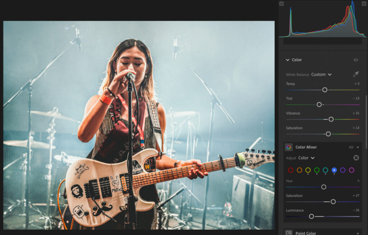Image resolution: width=368 pixels, height=235 pixels.
Task: Toggle the Color panel visibility eye
Action: click(356, 60)
